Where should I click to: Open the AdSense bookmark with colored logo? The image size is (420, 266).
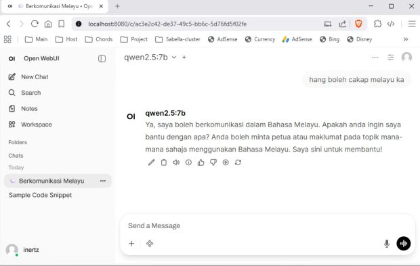tap(297, 39)
